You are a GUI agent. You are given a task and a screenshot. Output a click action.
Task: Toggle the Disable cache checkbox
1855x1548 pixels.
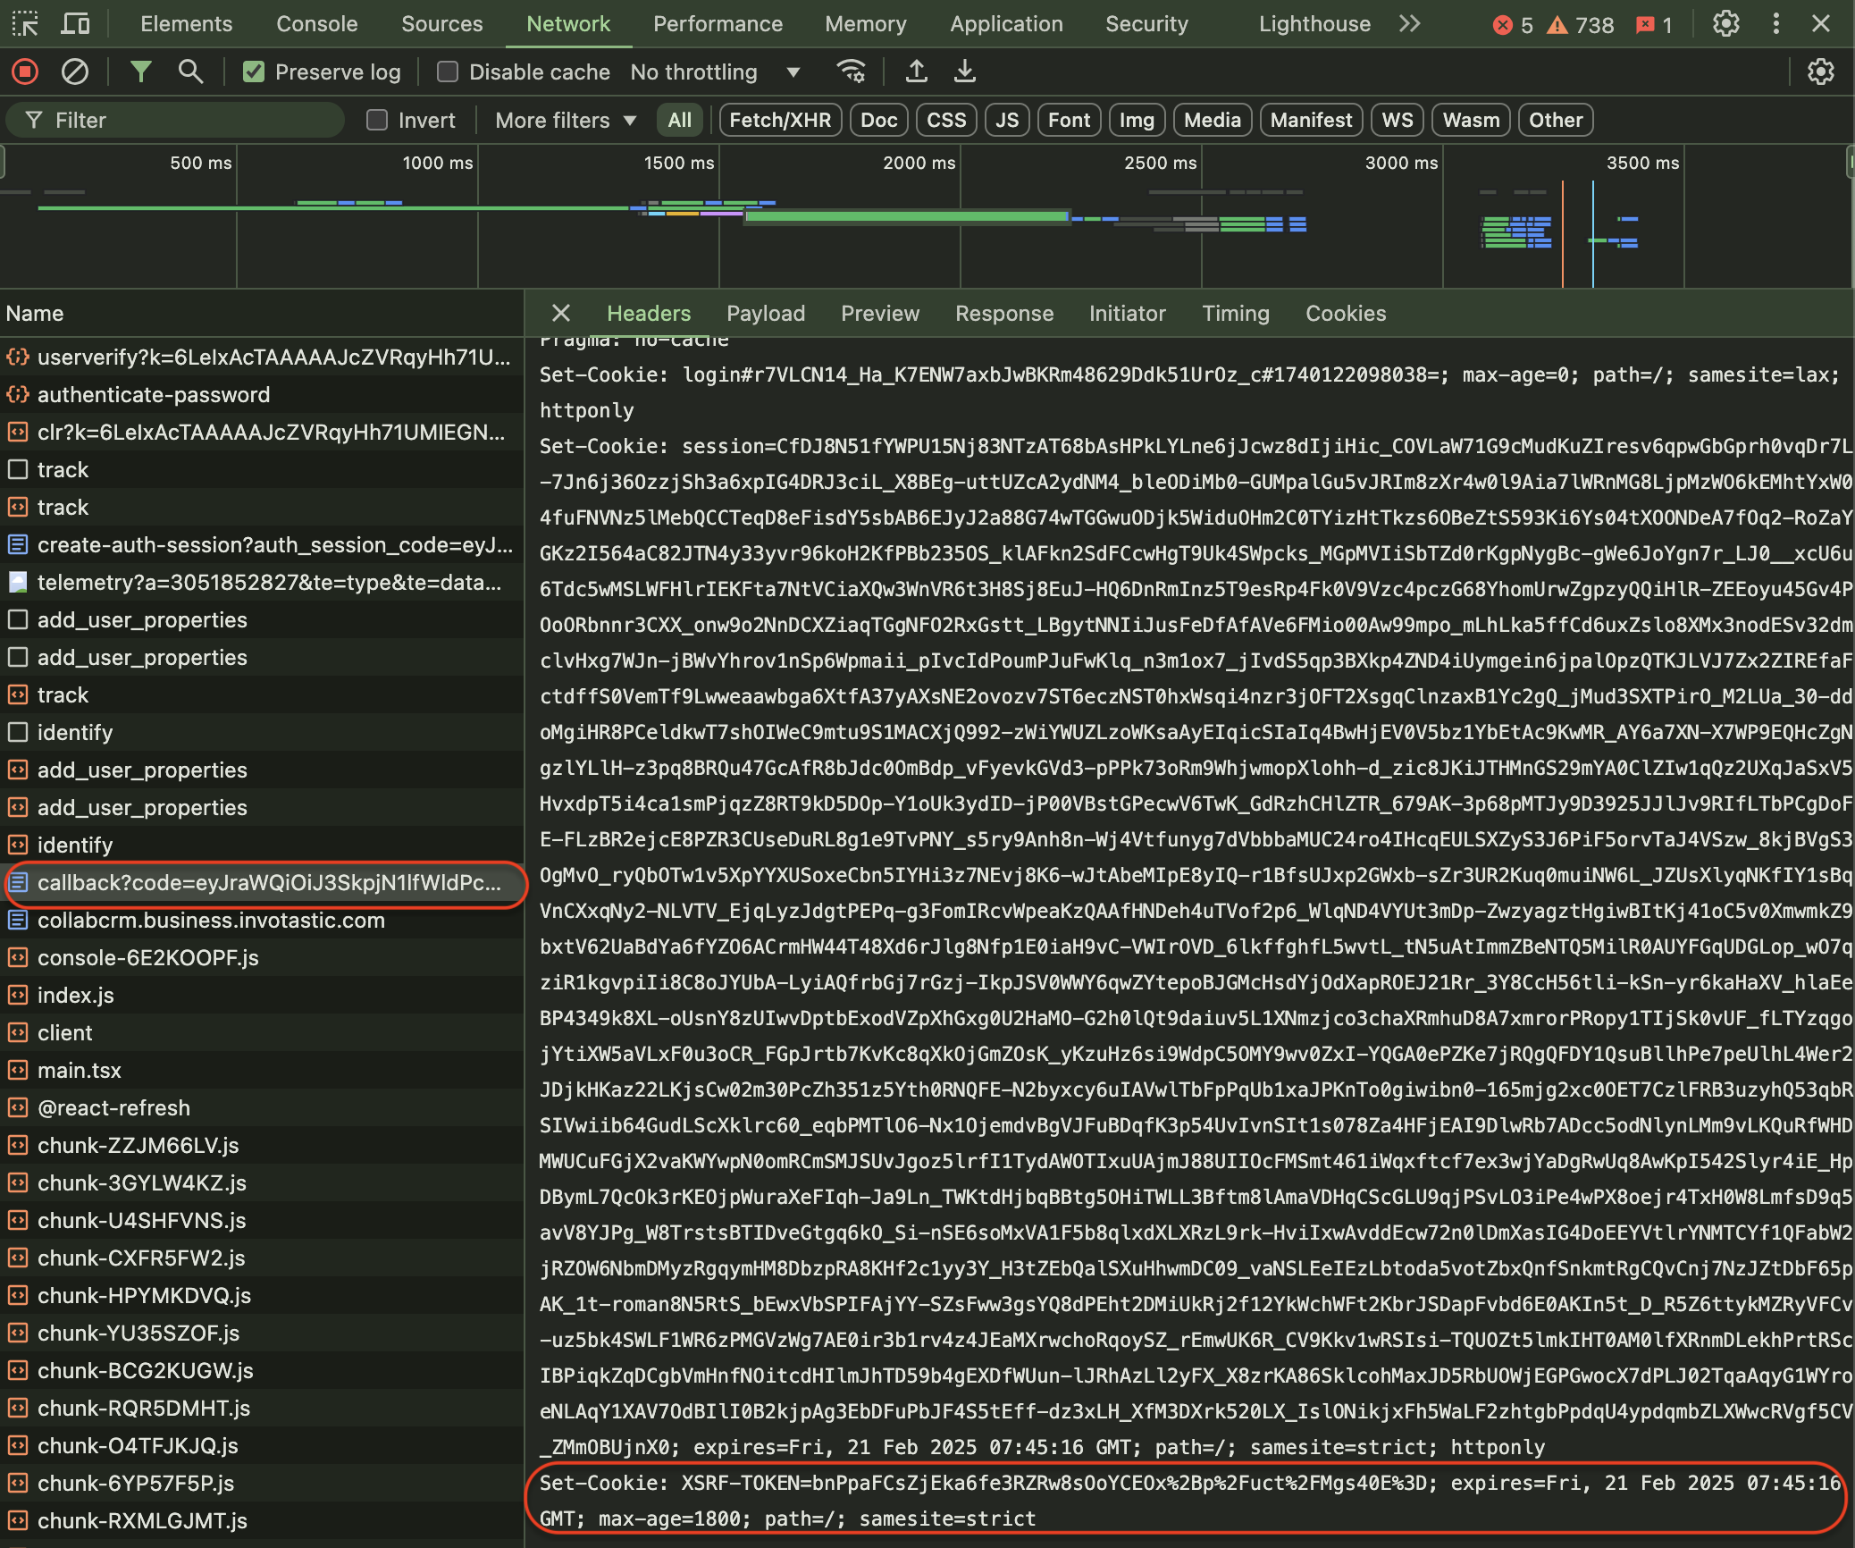(445, 72)
